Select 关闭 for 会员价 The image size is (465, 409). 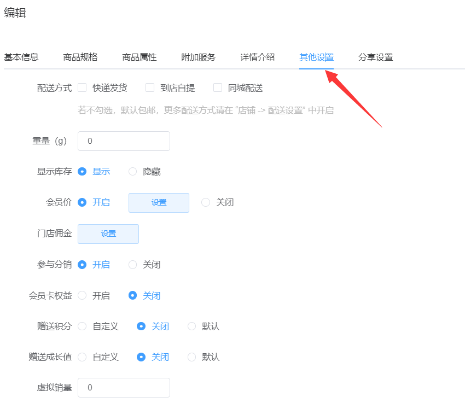[x=206, y=202]
